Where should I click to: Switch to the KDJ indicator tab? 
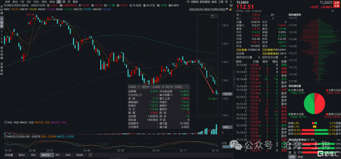click(x=33, y=155)
